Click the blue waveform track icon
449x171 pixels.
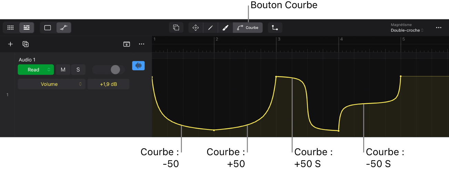tap(139, 66)
